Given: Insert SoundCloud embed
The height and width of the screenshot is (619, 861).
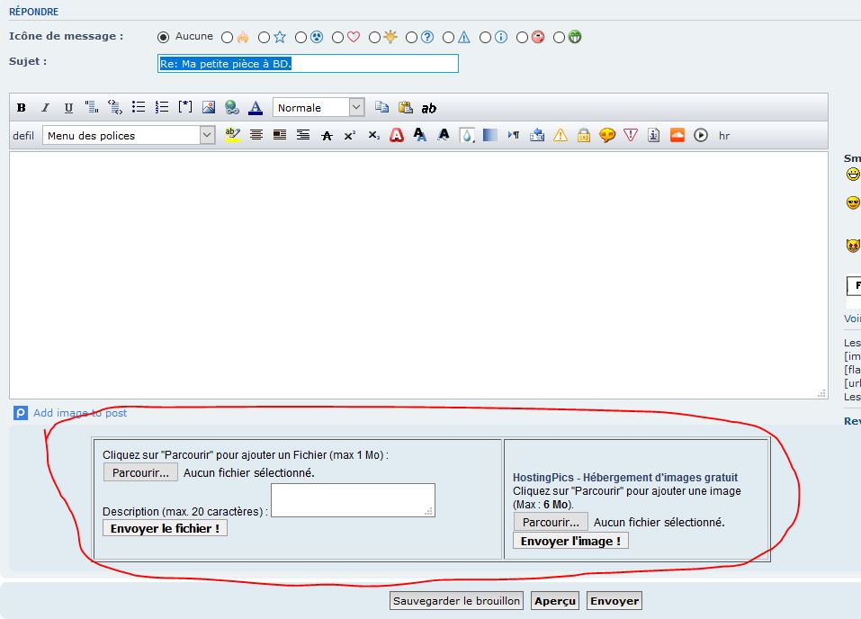Looking at the screenshot, I should coord(677,135).
